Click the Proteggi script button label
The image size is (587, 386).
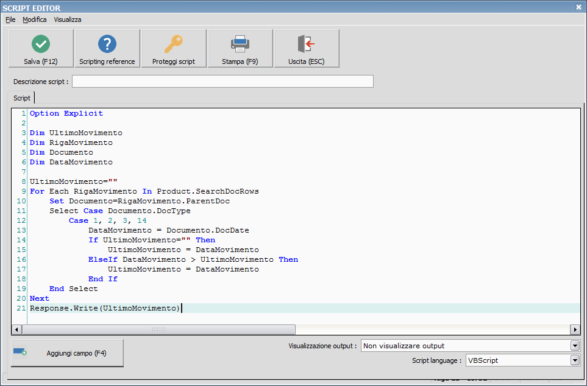tap(174, 61)
